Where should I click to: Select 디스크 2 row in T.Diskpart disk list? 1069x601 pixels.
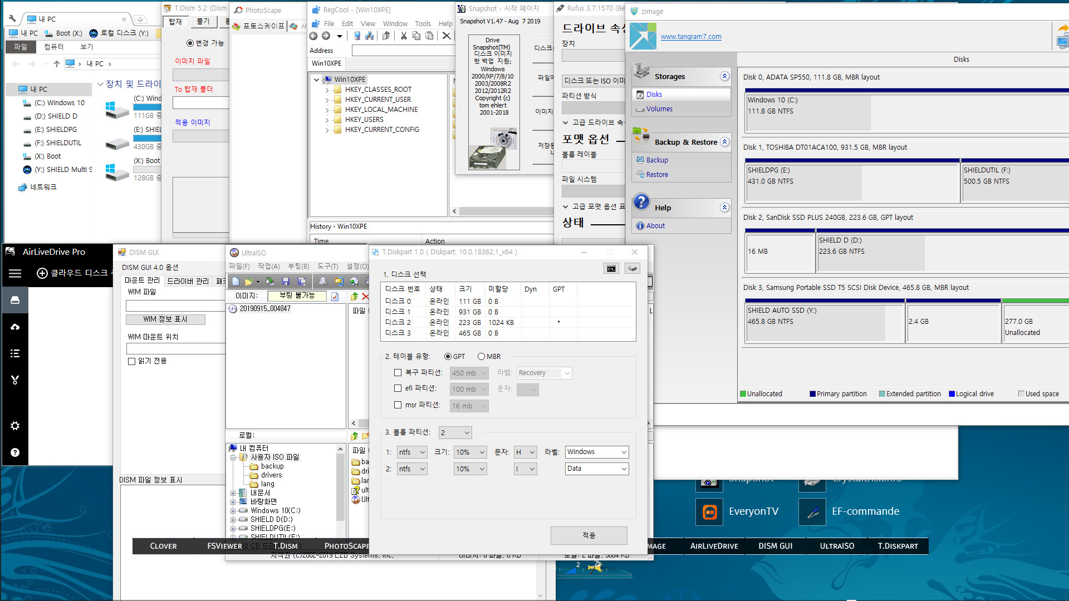pos(508,323)
